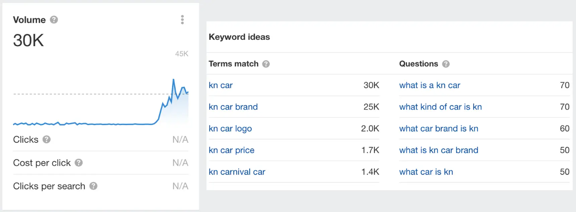The height and width of the screenshot is (212, 576).
Task: Select 'what car brand is kn' question
Action: [x=439, y=129]
